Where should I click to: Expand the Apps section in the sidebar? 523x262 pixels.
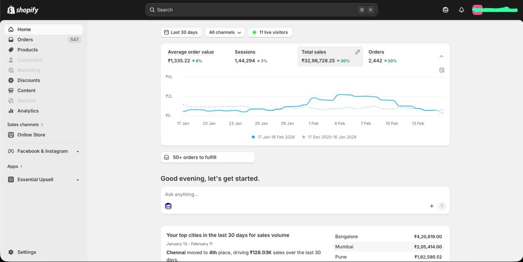(15, 166)
